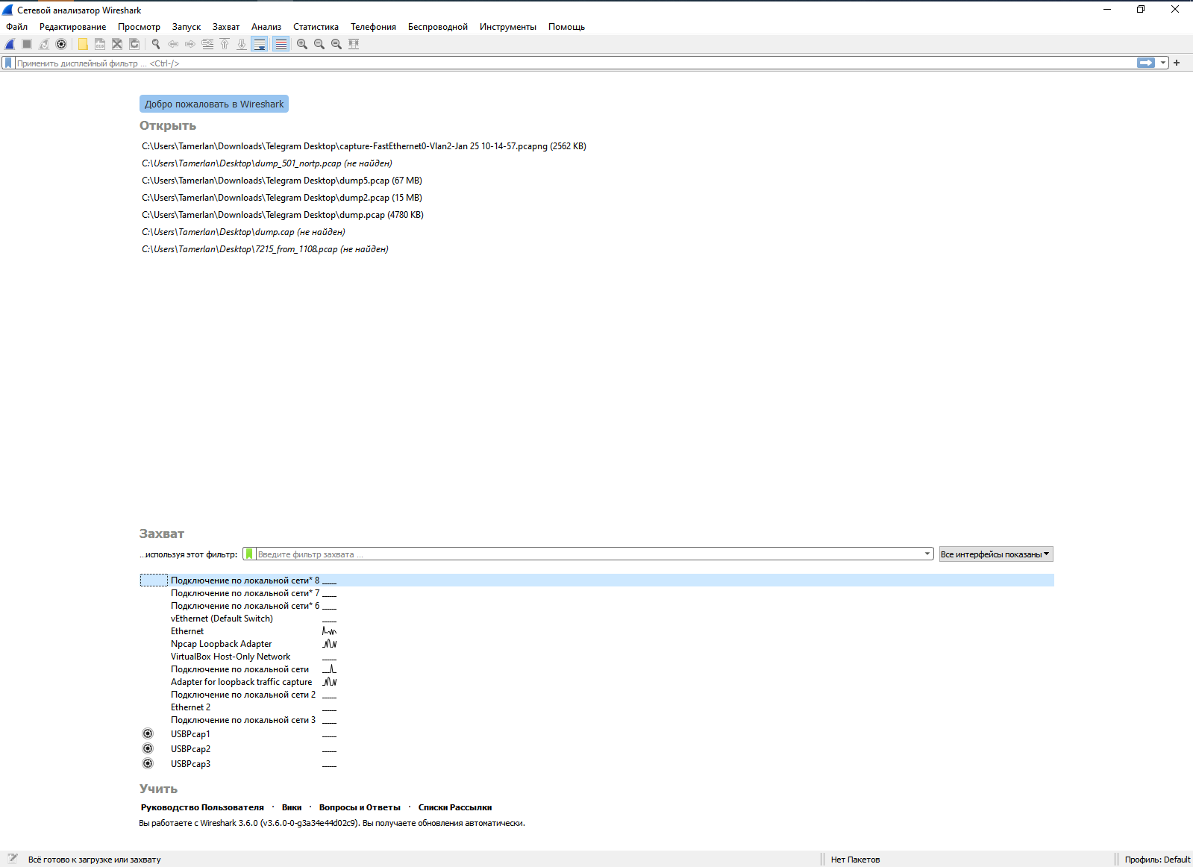1193x867 pixels.
Task: Select the vEthernet (Default Switch) interface
Action: [x=597, y=619]
